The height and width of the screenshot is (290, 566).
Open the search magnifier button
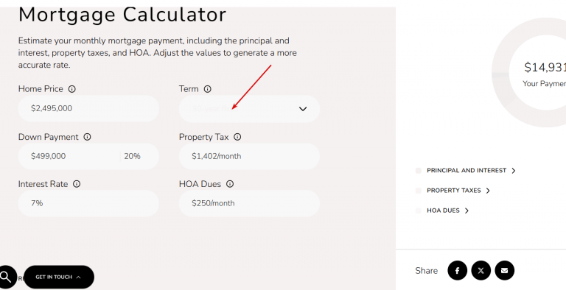point(6,277)
